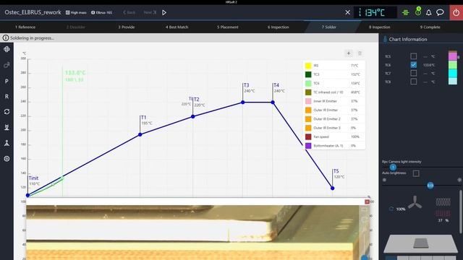Go to the 6 Inspection step
This screenshot has width=463, height=260.
[278, 27]
